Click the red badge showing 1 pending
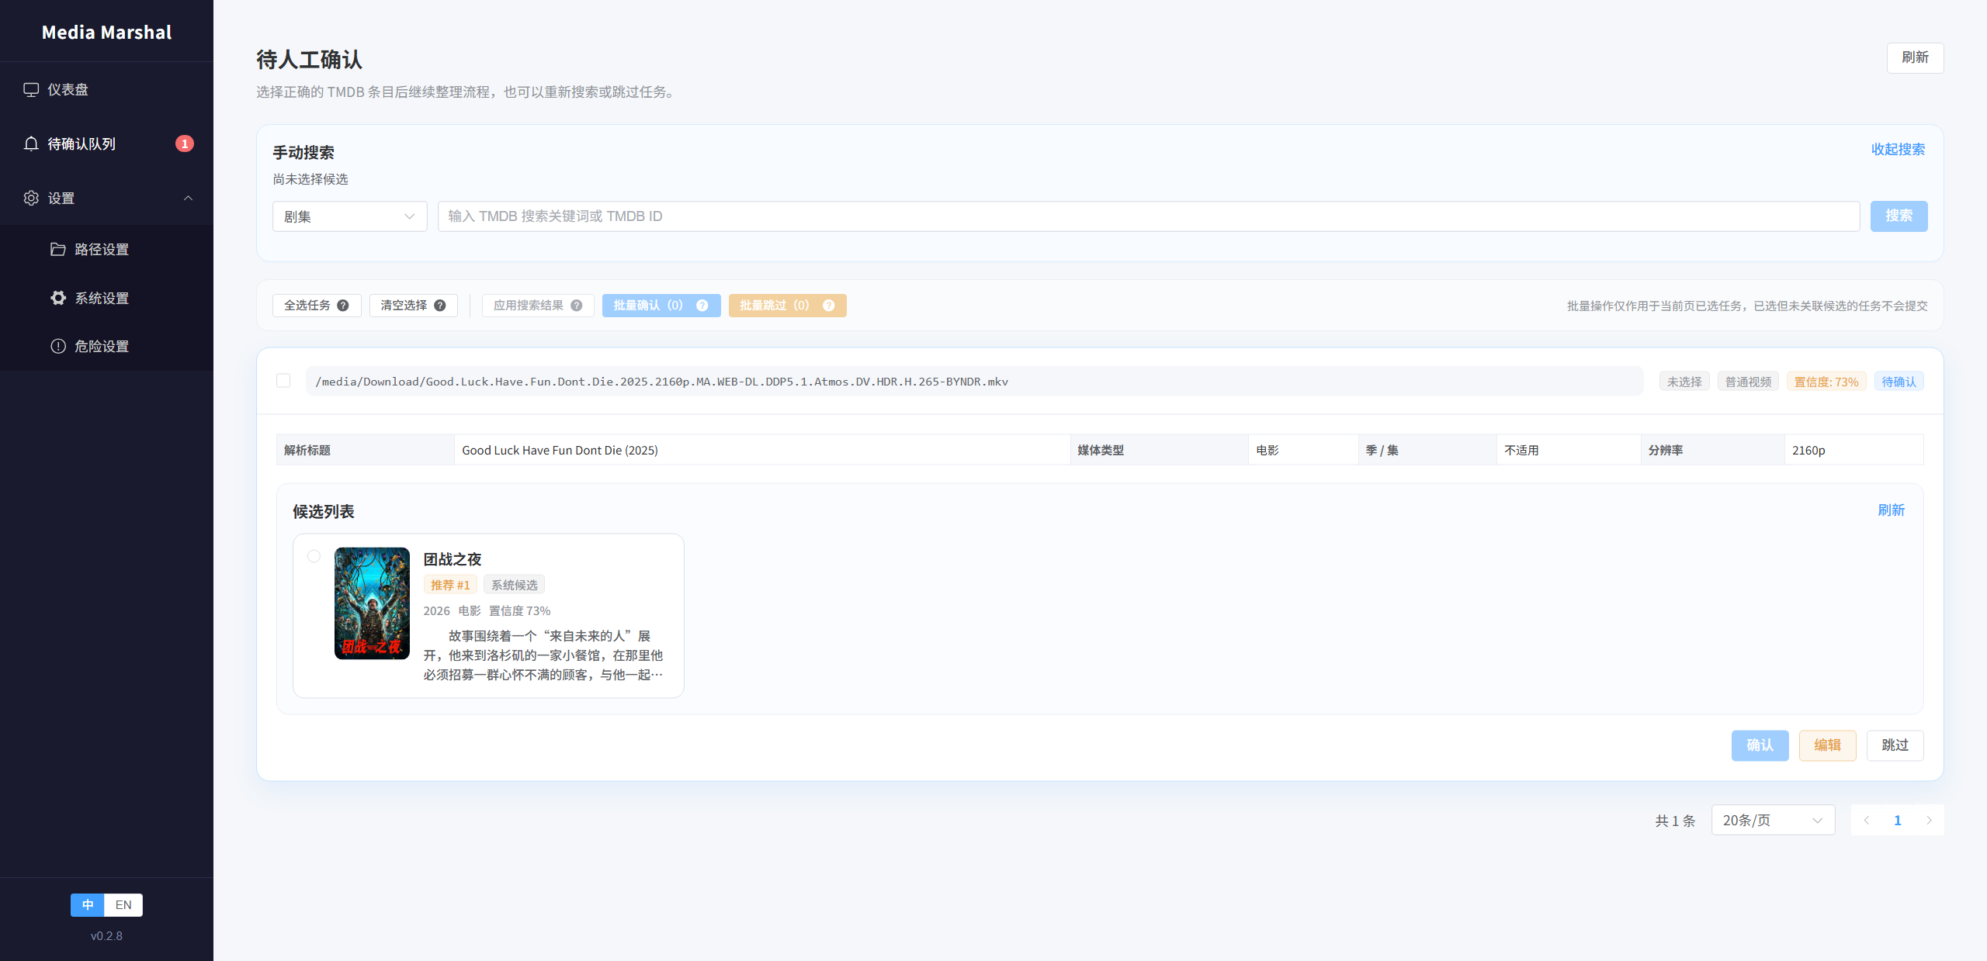 tap(184, 143)
